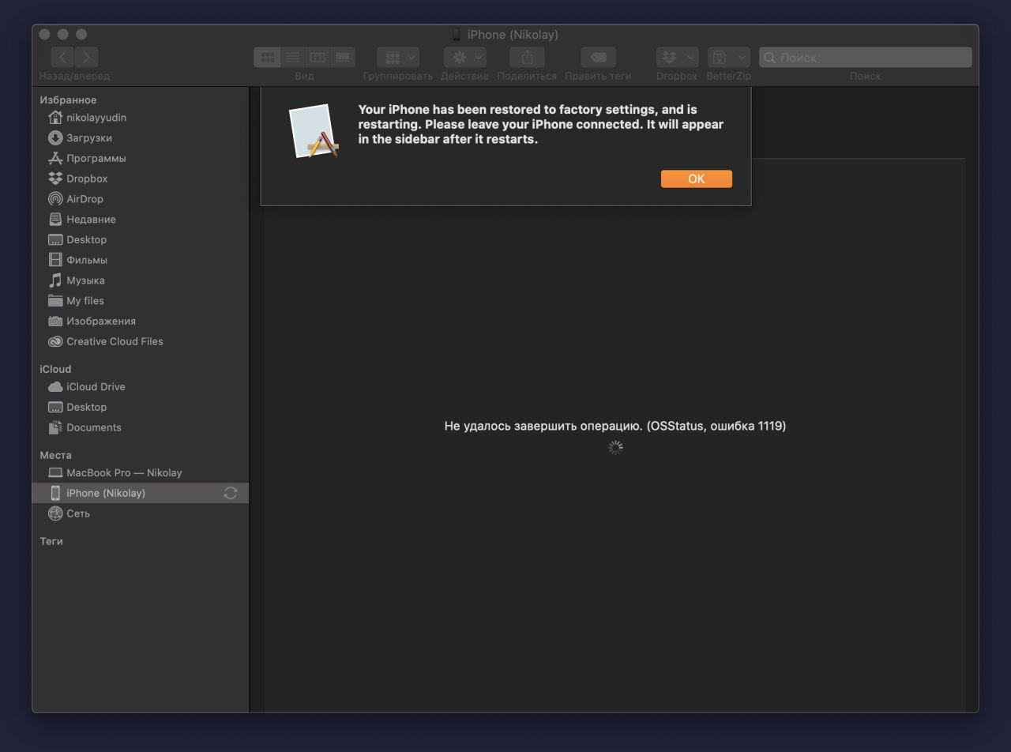Close the Finder window with red button
This screenshot has width=1011, height=752.
(44, 35)
